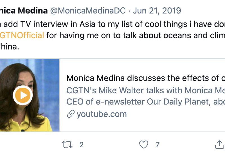Click the tweet's last line "china."
225x154 pixels.
coord(9,47)
